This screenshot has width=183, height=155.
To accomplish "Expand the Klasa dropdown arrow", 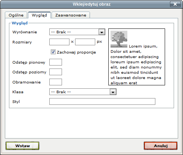I will [113, 92].
